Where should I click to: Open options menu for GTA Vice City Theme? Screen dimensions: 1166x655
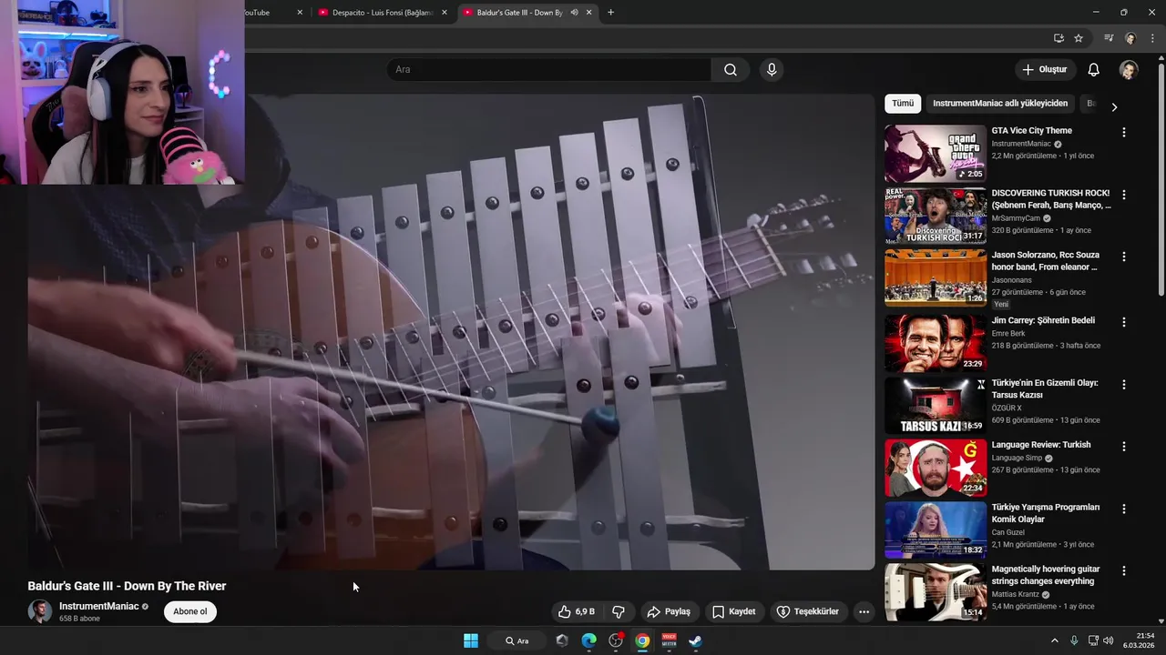pyautogui.click(x=1123, y=132)
